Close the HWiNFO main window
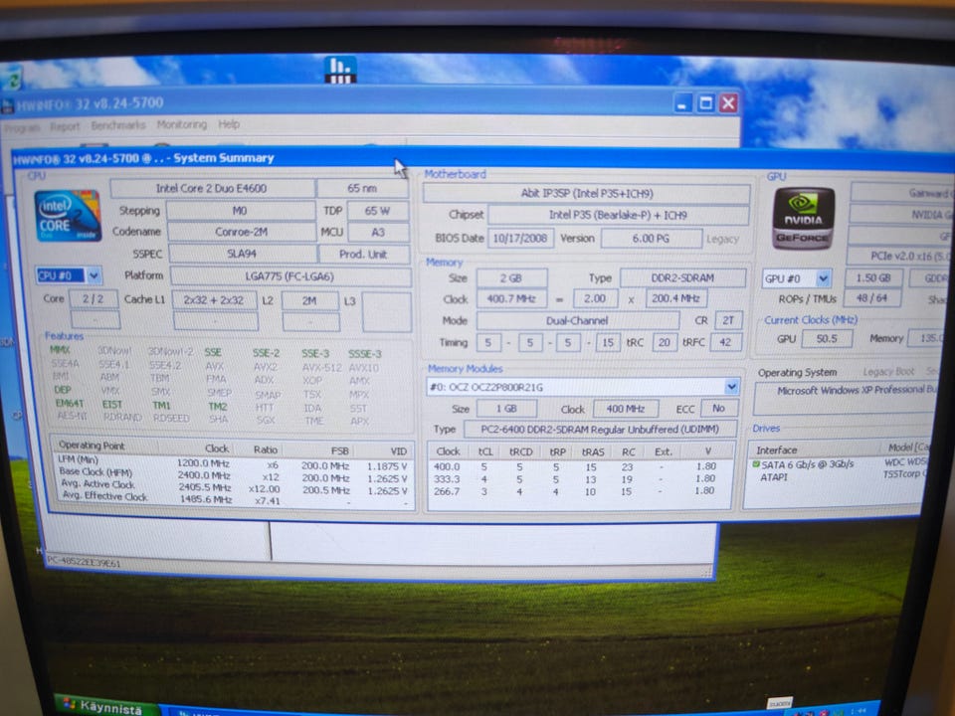The width and height of the screenshot is (955, 716). 728,103
